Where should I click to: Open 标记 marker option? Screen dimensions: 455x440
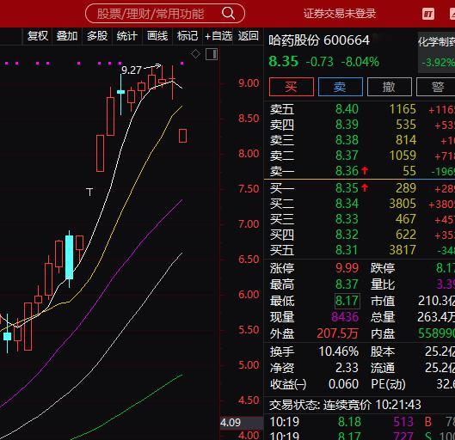[x=188, y=36]
